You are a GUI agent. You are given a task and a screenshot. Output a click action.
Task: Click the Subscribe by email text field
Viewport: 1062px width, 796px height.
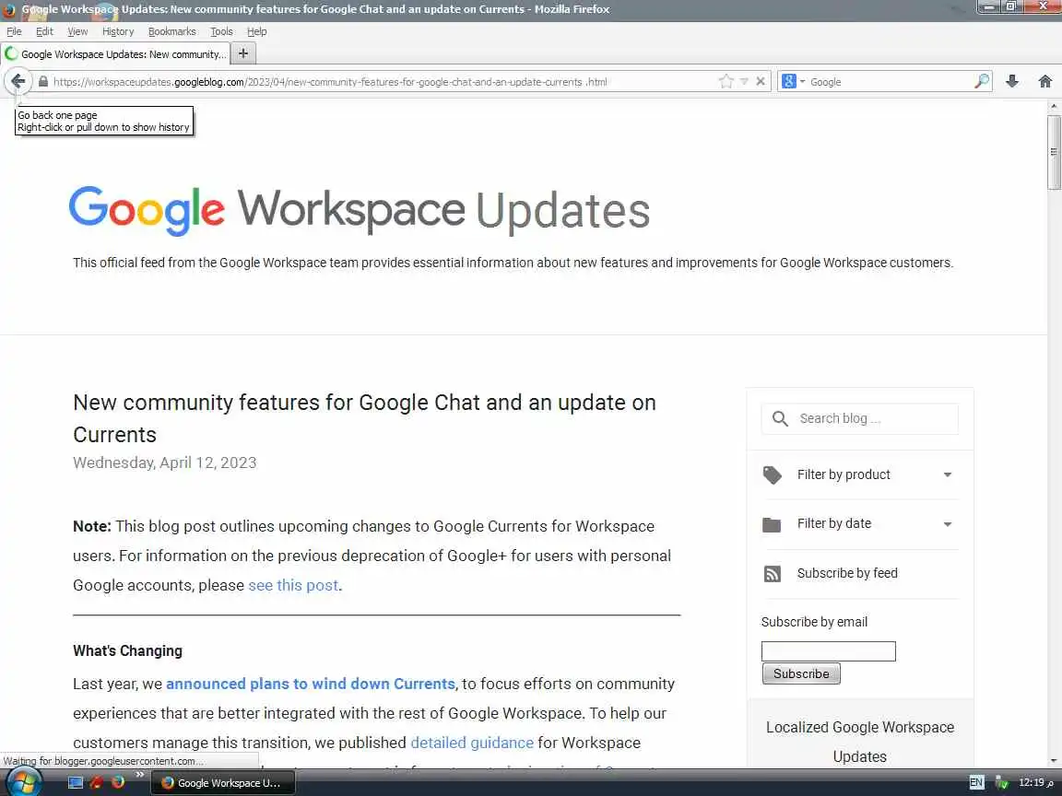tap(828, 651)
